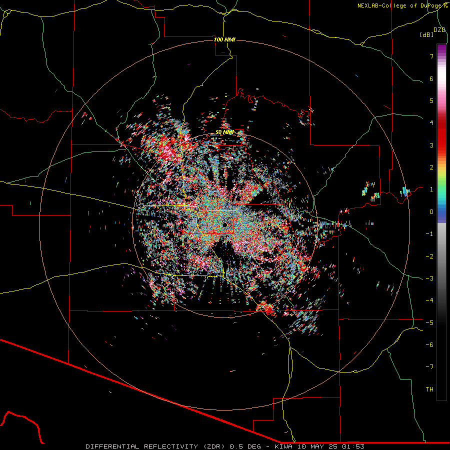Viewport: 450px width, 450px height.
Task: Click the 4 value on color scale
Action: tap(431, 123)
